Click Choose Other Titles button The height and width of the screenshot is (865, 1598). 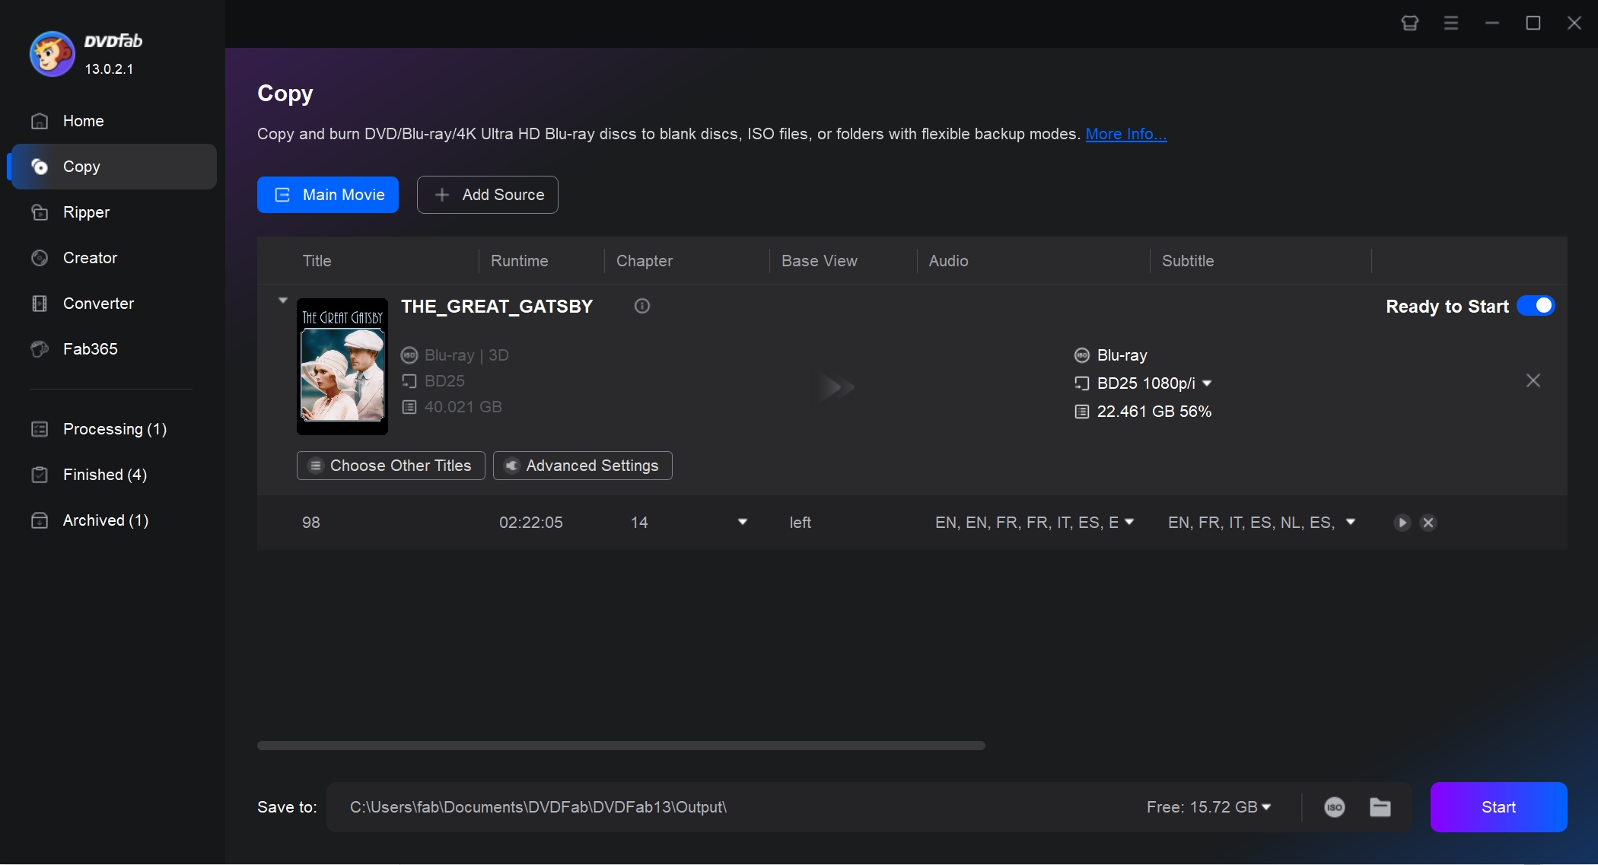[x=391, y=466]
